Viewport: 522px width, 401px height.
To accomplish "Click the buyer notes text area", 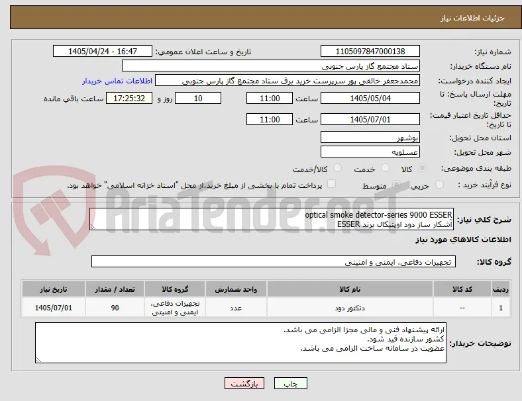I will point(240,343).
